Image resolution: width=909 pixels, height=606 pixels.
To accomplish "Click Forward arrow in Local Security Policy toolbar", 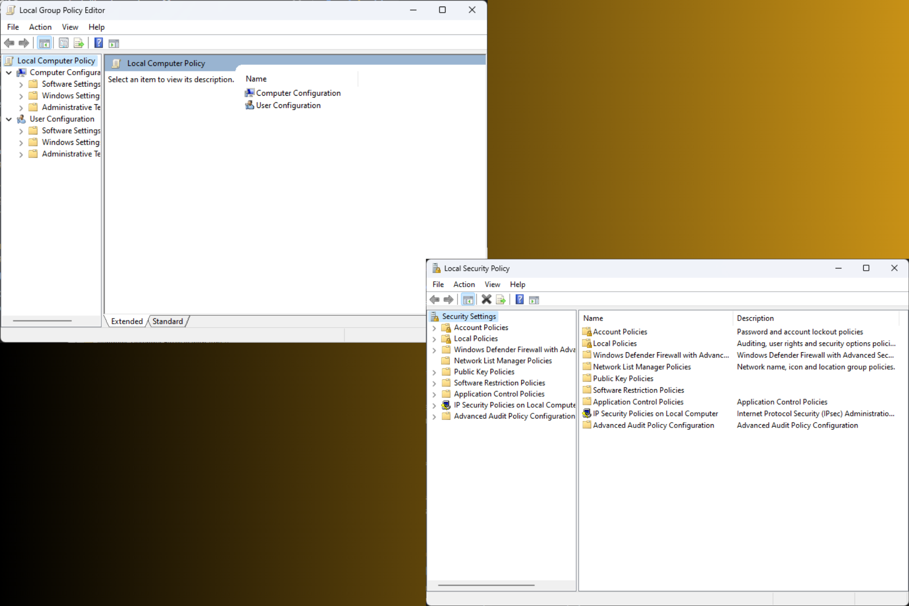I will click(448, 299).
